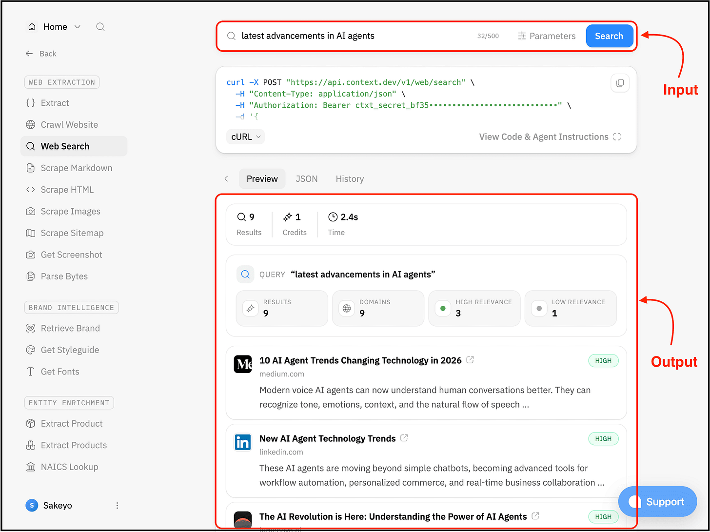710x532 pixels.
Task: Open Scrape HTML tool
Action: 74,190
